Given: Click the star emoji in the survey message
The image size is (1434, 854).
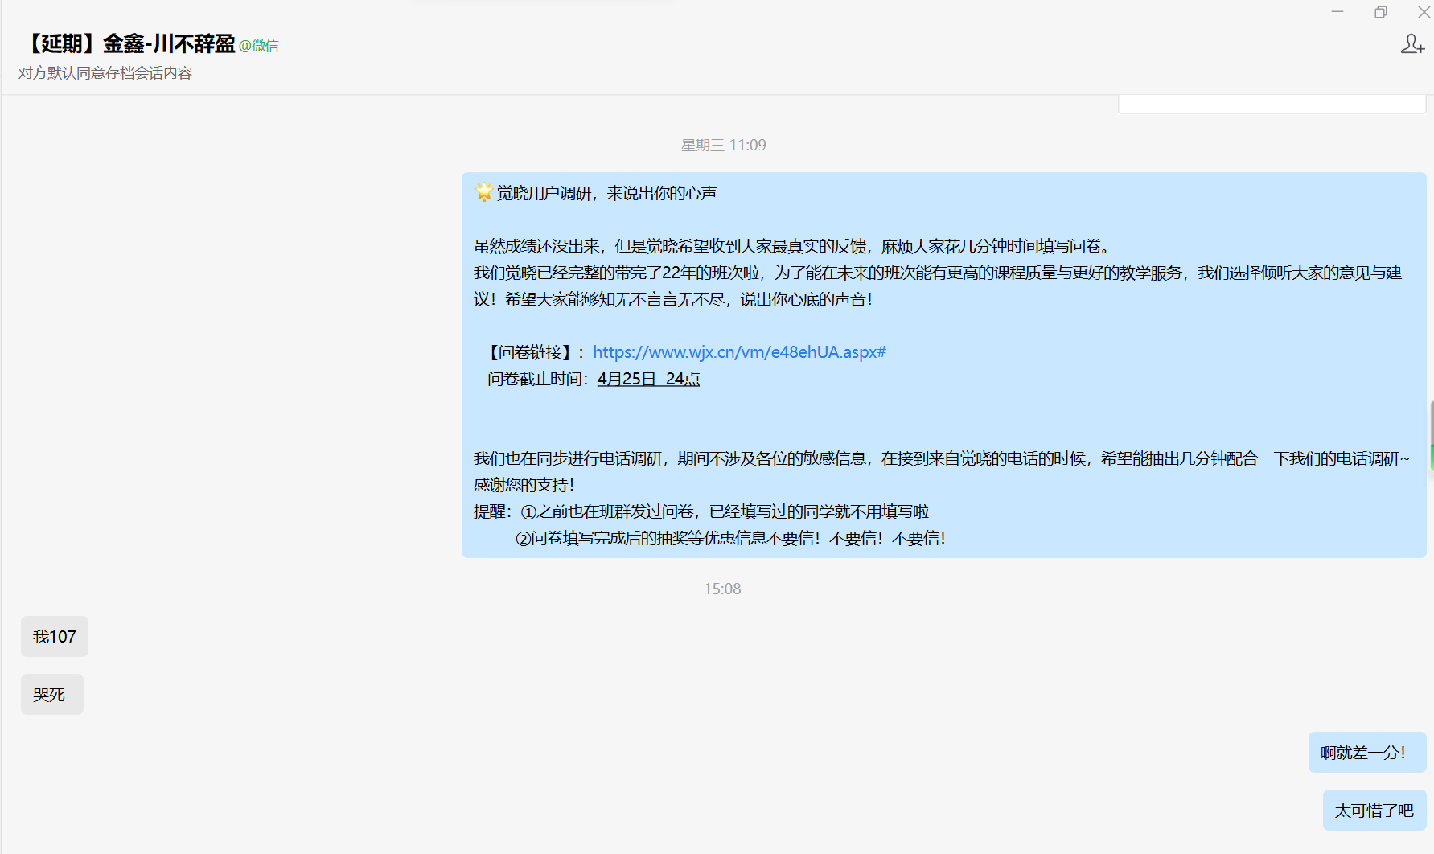Looking at the screenshot, I should [483, 192].
